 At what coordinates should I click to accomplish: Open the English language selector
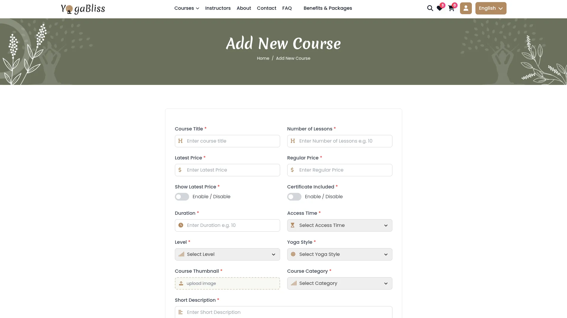click(491, 8)
